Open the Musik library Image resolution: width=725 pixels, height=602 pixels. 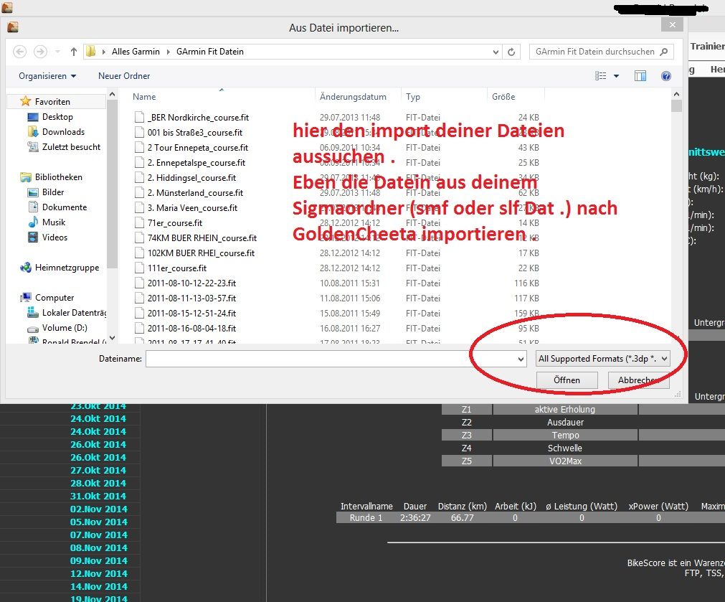pos(54,222)
